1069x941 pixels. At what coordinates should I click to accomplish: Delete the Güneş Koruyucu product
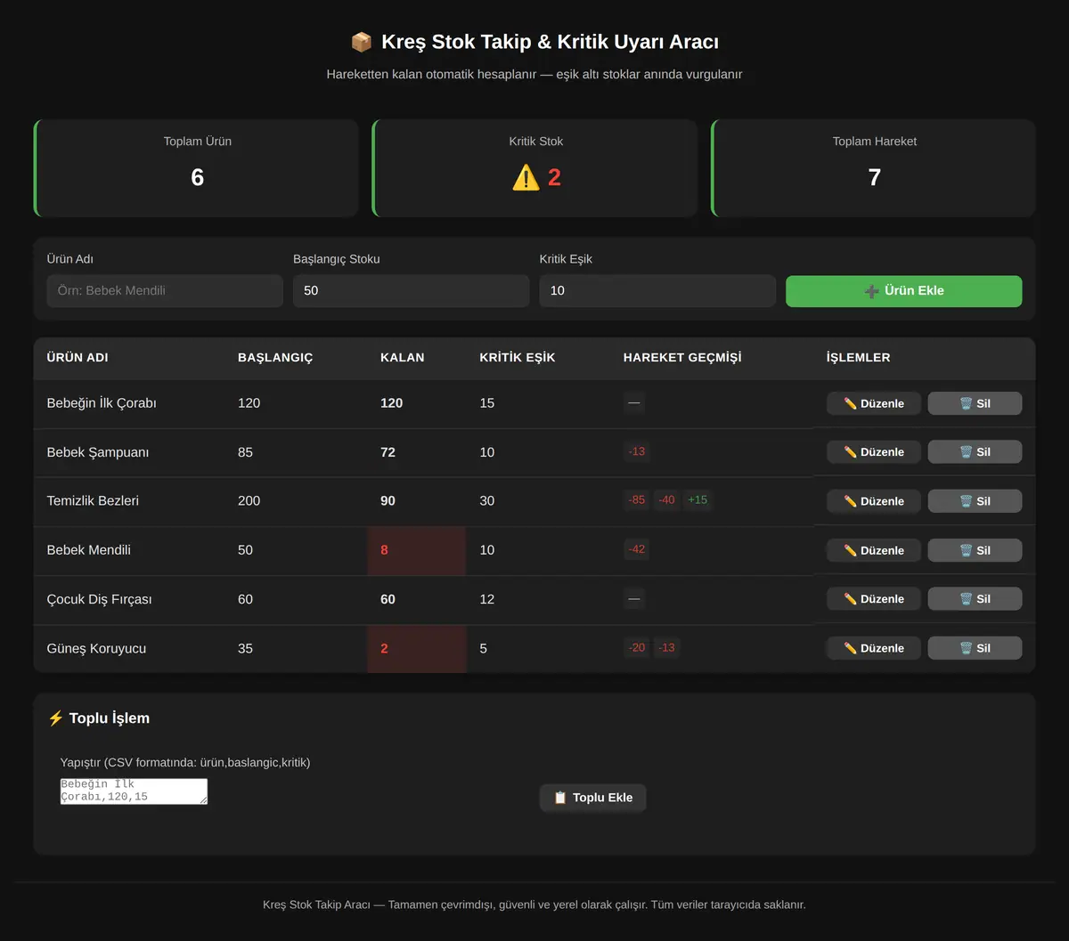975,648
